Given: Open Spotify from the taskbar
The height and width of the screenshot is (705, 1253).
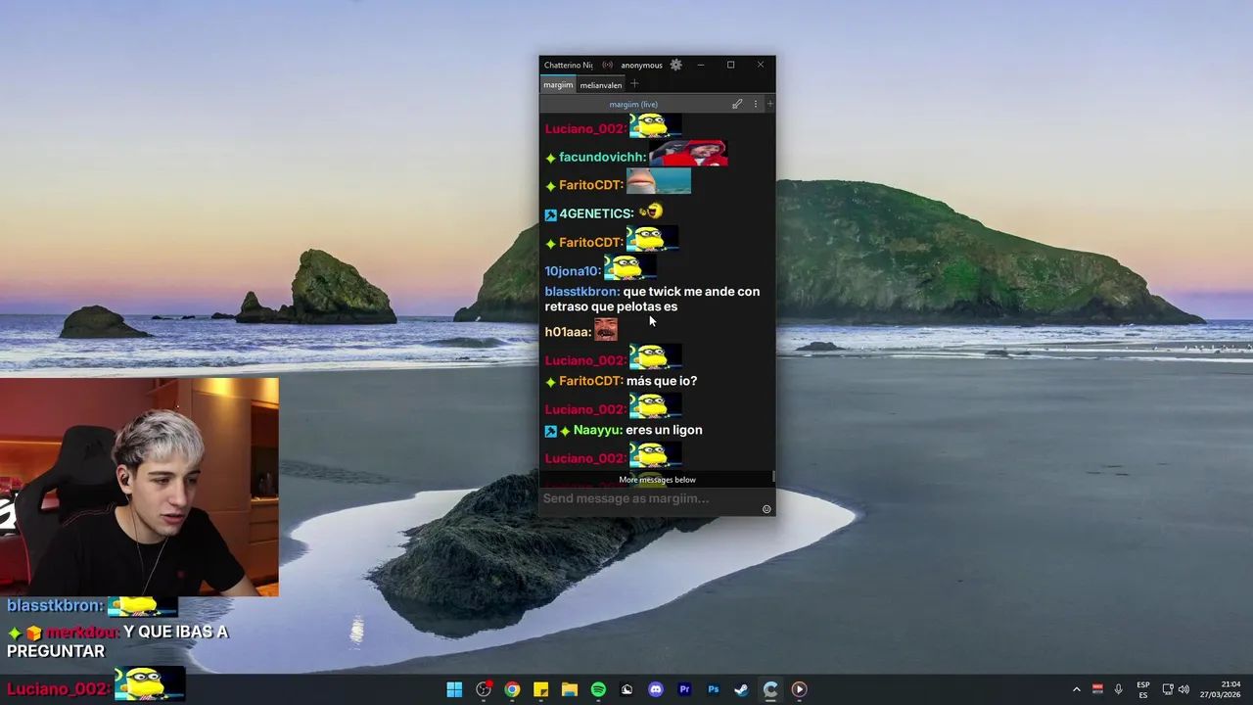Looking at the screenshot, I should (598, 689).
